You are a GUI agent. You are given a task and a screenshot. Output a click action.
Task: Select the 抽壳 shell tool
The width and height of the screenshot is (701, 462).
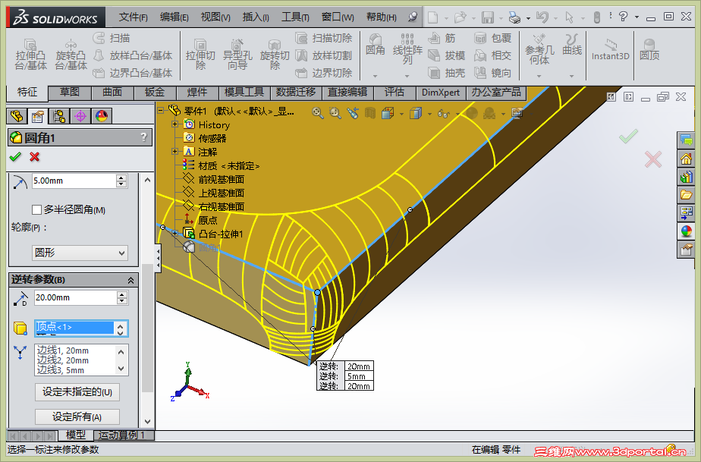pos(447,73)
